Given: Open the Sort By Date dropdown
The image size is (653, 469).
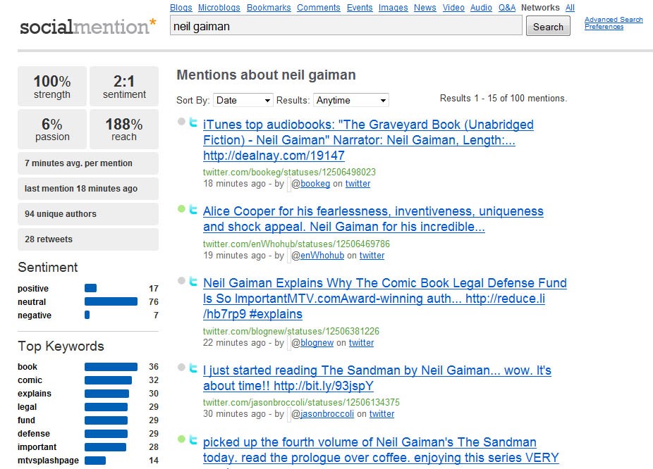Looking at the screenshot, I should [x=243, y=100].
